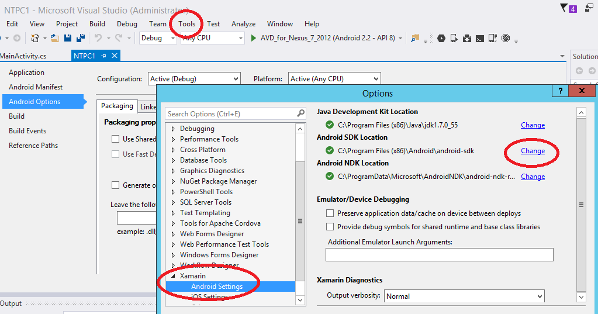Open the Android SDK Manager icon

coord(467,38)
